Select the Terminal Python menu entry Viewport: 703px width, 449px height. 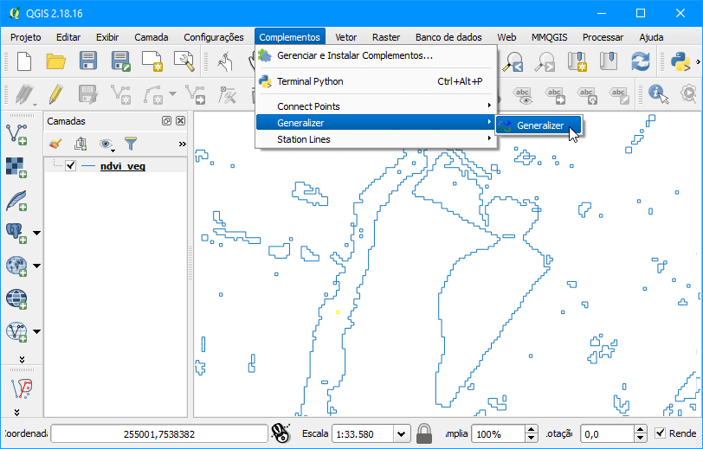click(x=376, y=81)
